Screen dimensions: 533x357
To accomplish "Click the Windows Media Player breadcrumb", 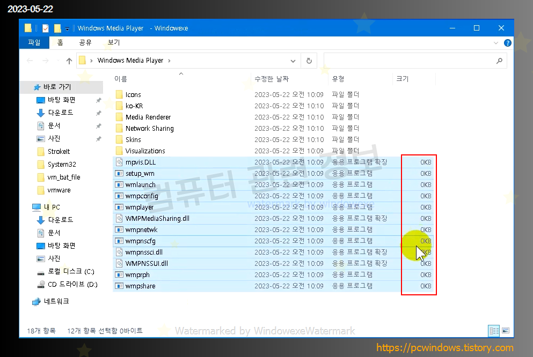I will 130,61.
